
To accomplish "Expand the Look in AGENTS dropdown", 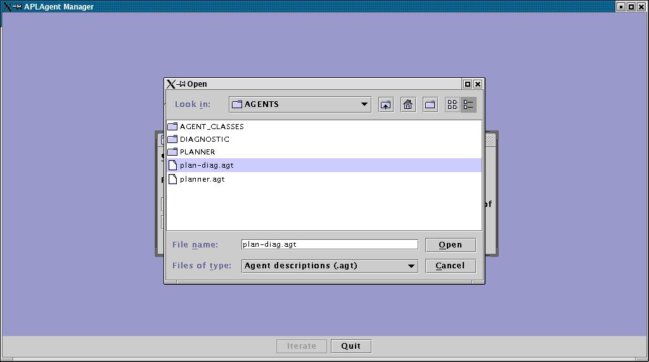I will click(364, 104).
